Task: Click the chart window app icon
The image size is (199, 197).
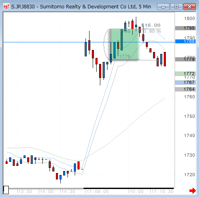Action: click(x=6, y=7)
